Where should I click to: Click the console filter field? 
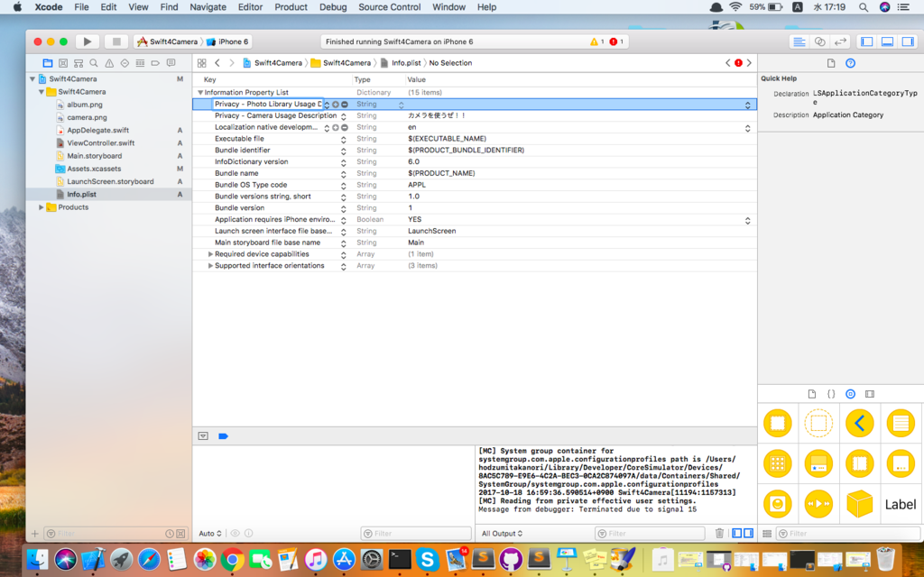click(650, 534)
